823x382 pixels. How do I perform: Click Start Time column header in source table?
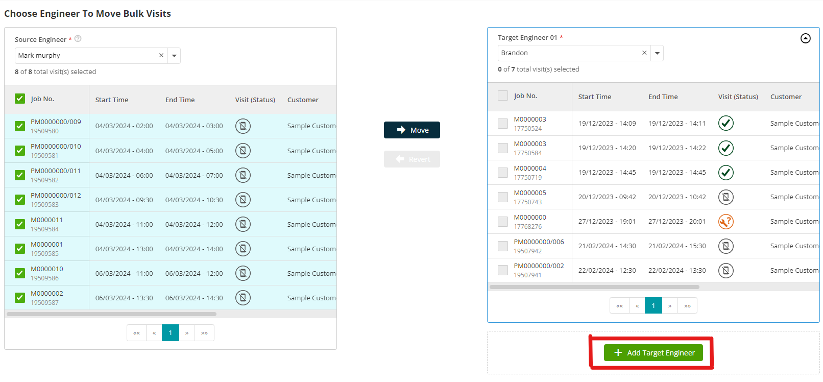point(112,100)
